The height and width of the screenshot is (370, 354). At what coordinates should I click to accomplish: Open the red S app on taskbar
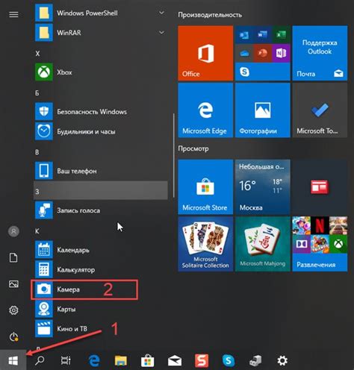pos(202,360)
